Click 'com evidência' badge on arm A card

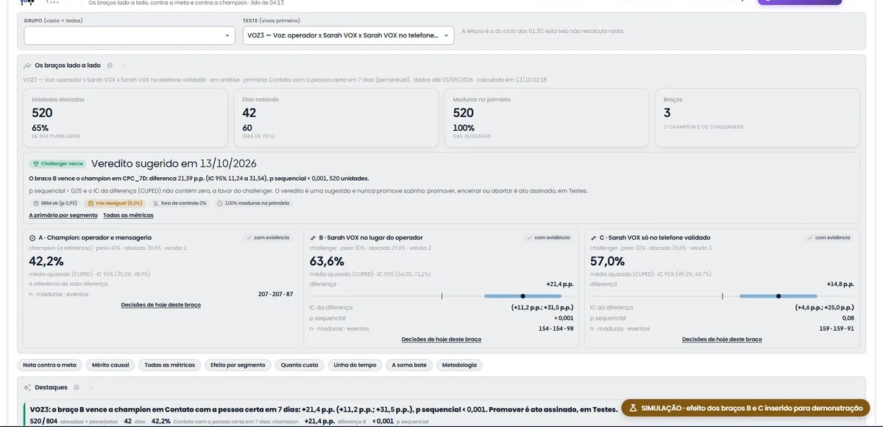point(268,237)
